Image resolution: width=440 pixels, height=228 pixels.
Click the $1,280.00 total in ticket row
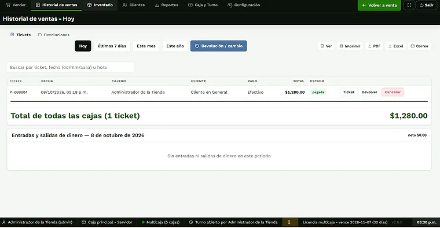pyautogui.click(x=295, y=92)
